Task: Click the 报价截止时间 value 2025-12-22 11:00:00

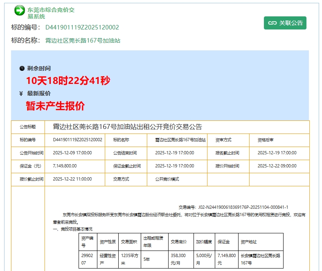Action: [72, 179]
